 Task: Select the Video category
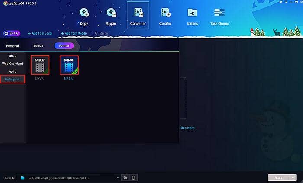pyautogui.click(x=13, y=56)
